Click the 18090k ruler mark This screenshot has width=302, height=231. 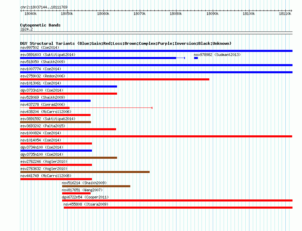click(212, 14)
